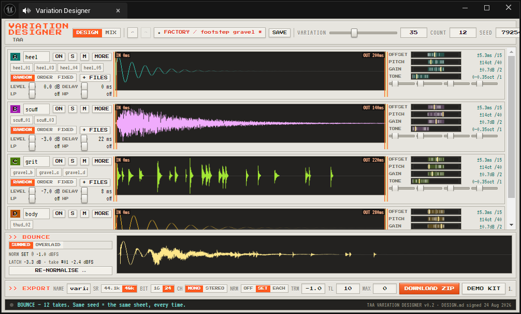This screenshot has height=314, width=521.
Task: Click the TRM value field
Action: click(x=313, y=289)
